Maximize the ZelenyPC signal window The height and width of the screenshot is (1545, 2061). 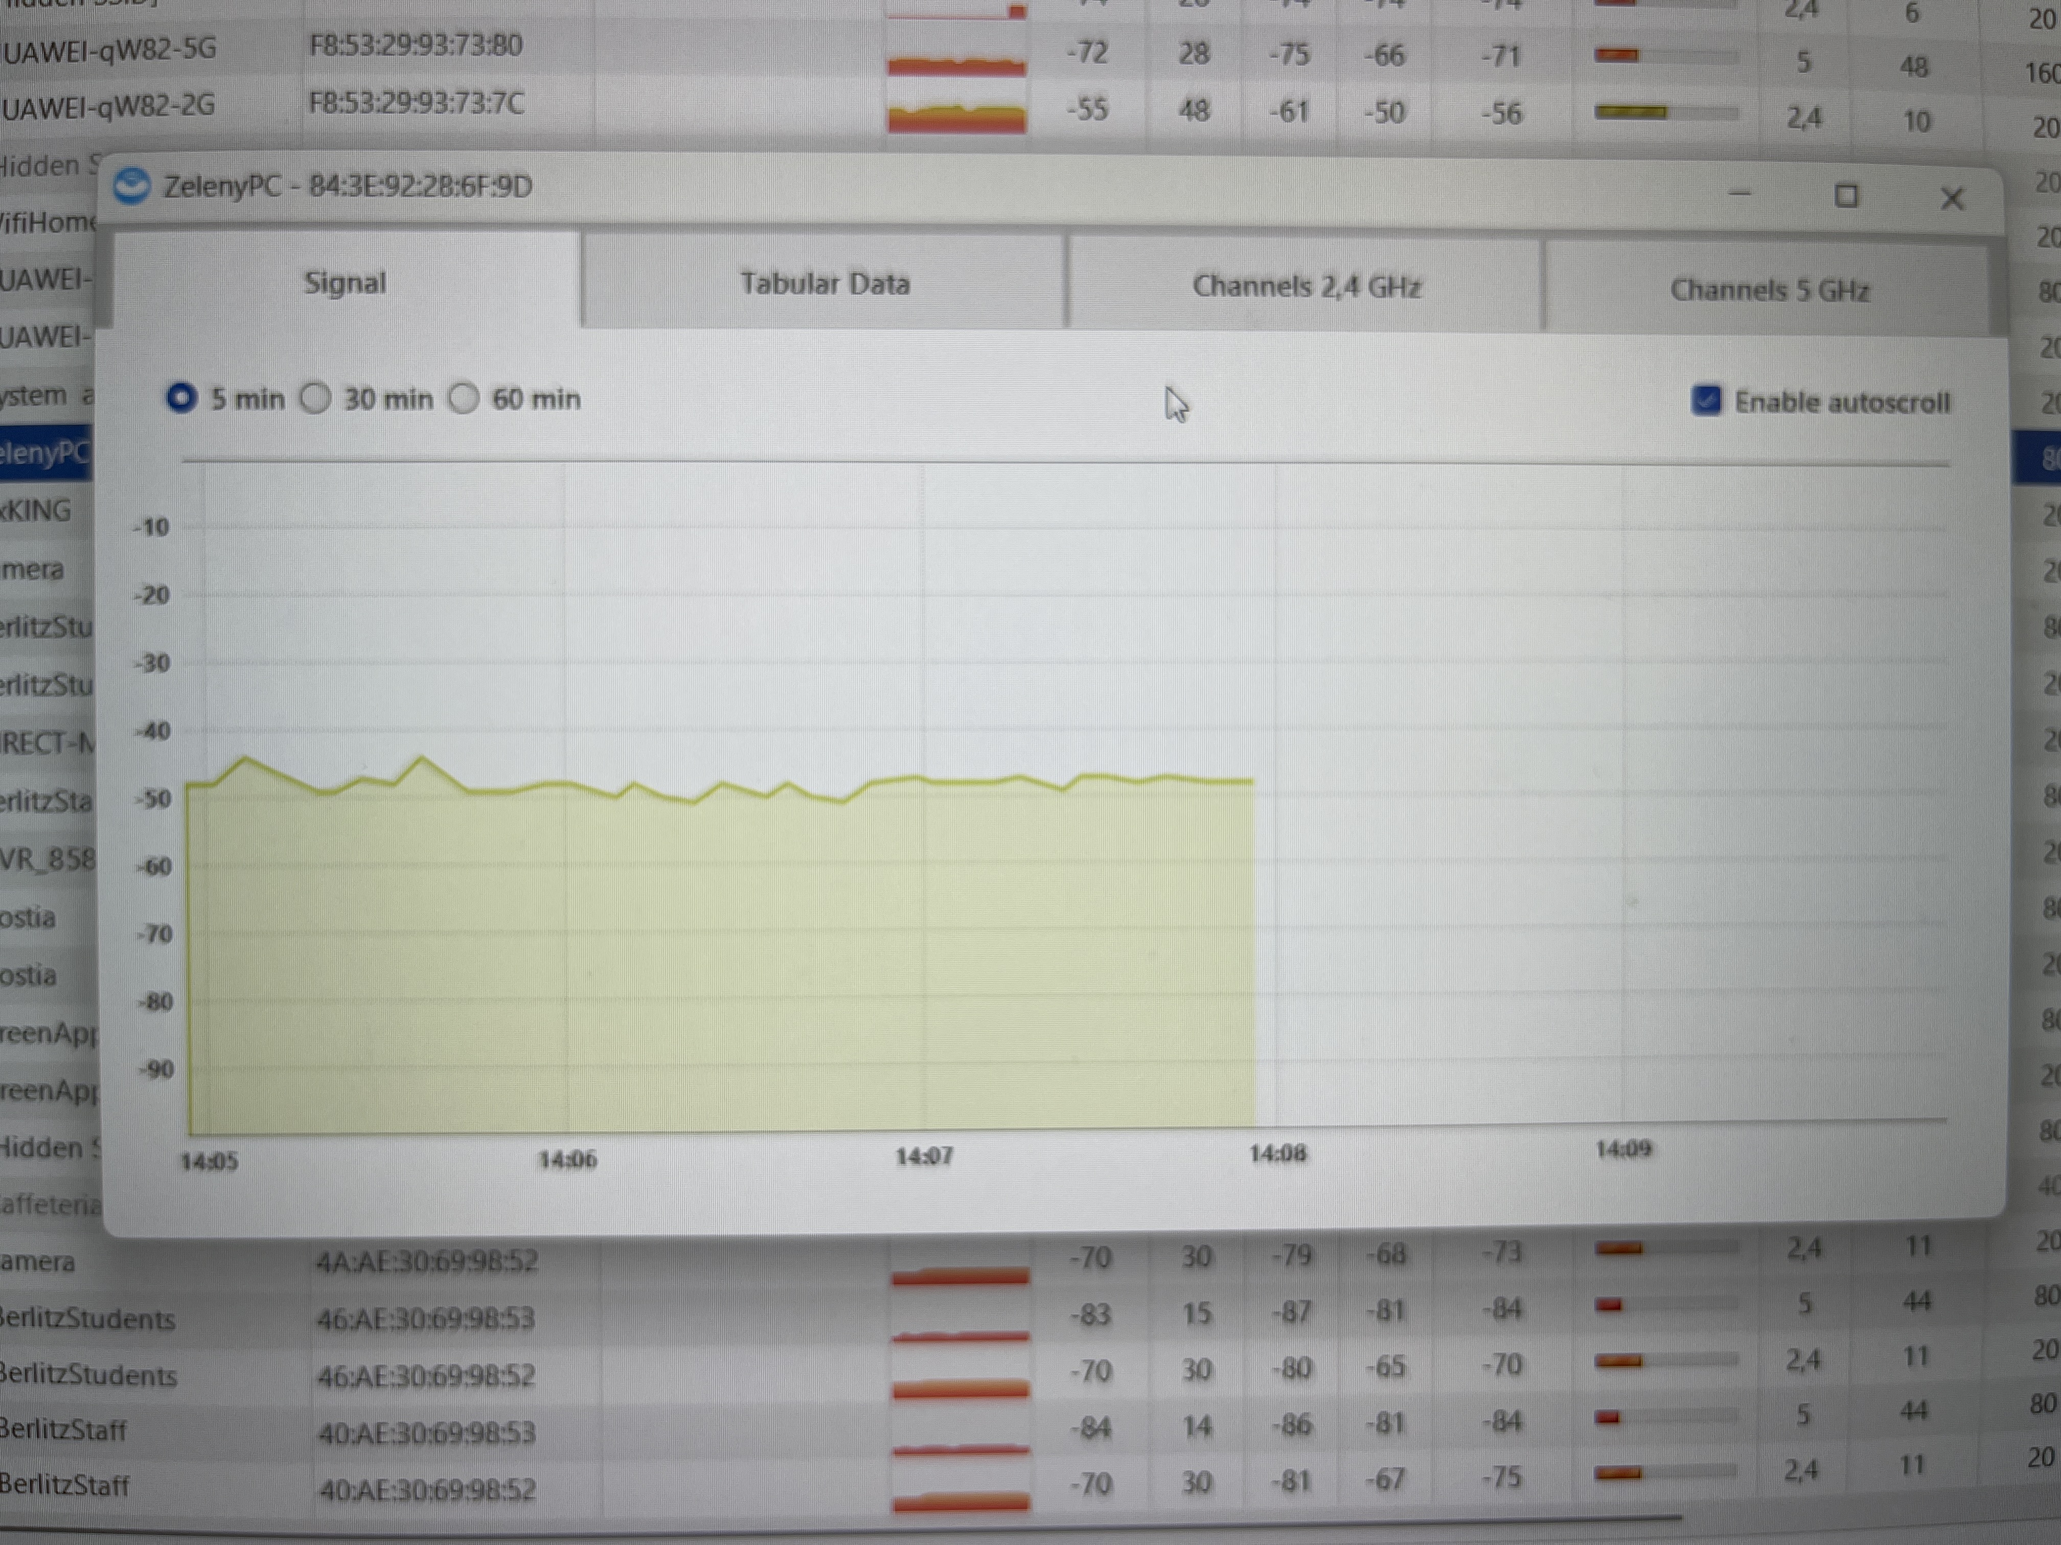pyautogui.click(x=1846, y=196)
